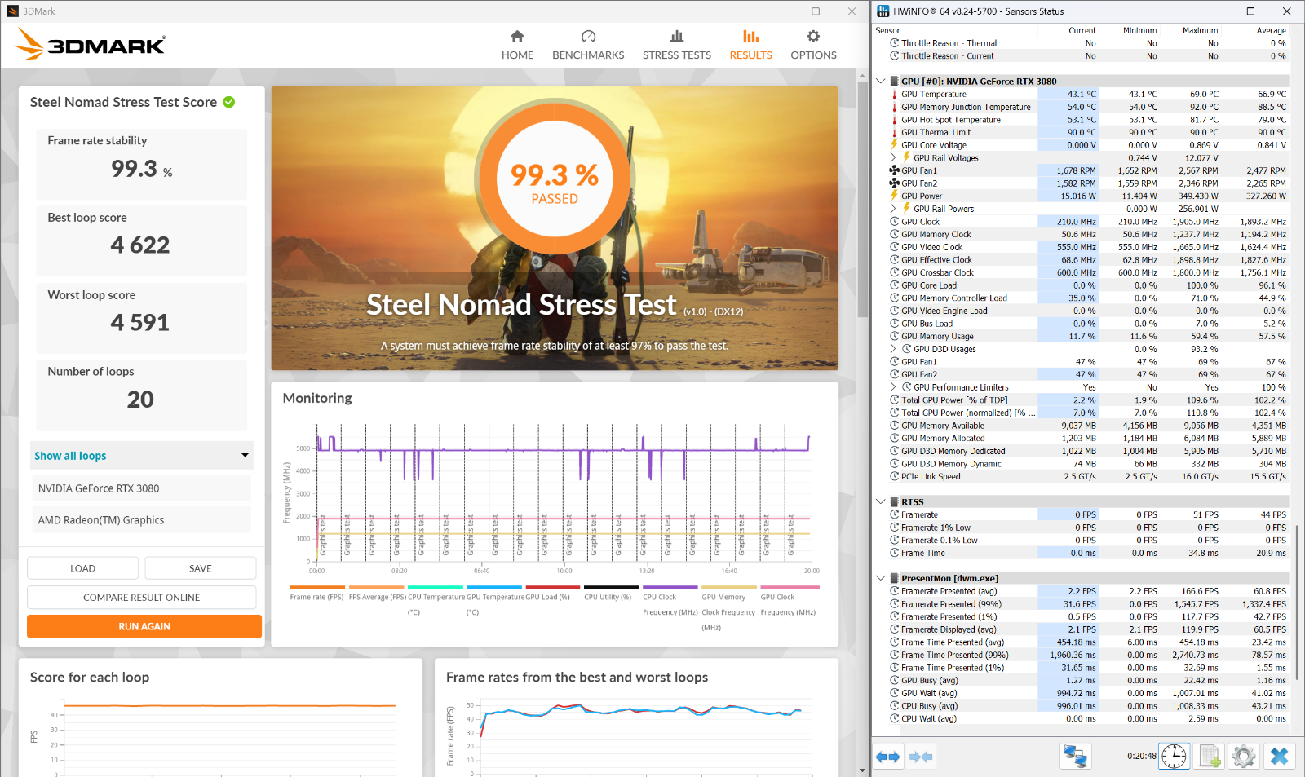Click the icon of the PCIe Link Speed row
The height and width of the screenshot is (777, 1305).
point(895,476)
